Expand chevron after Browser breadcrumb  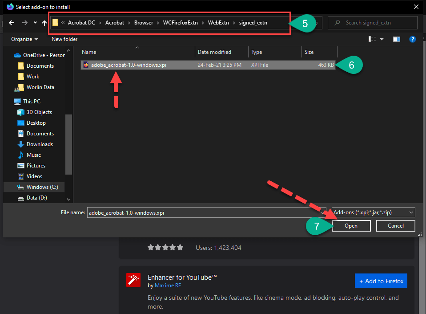(x=158, y=23)
